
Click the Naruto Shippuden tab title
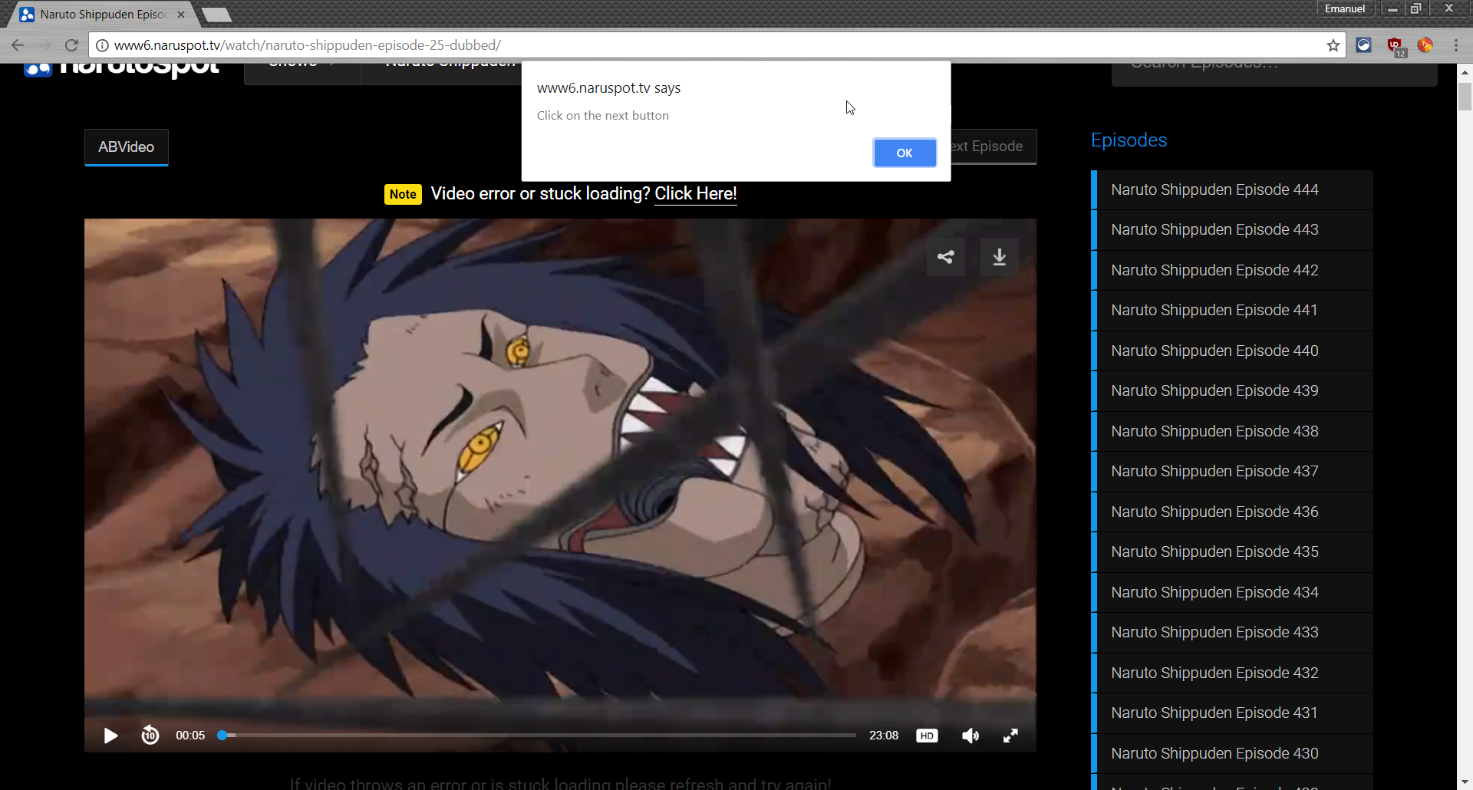coord(104,15)
